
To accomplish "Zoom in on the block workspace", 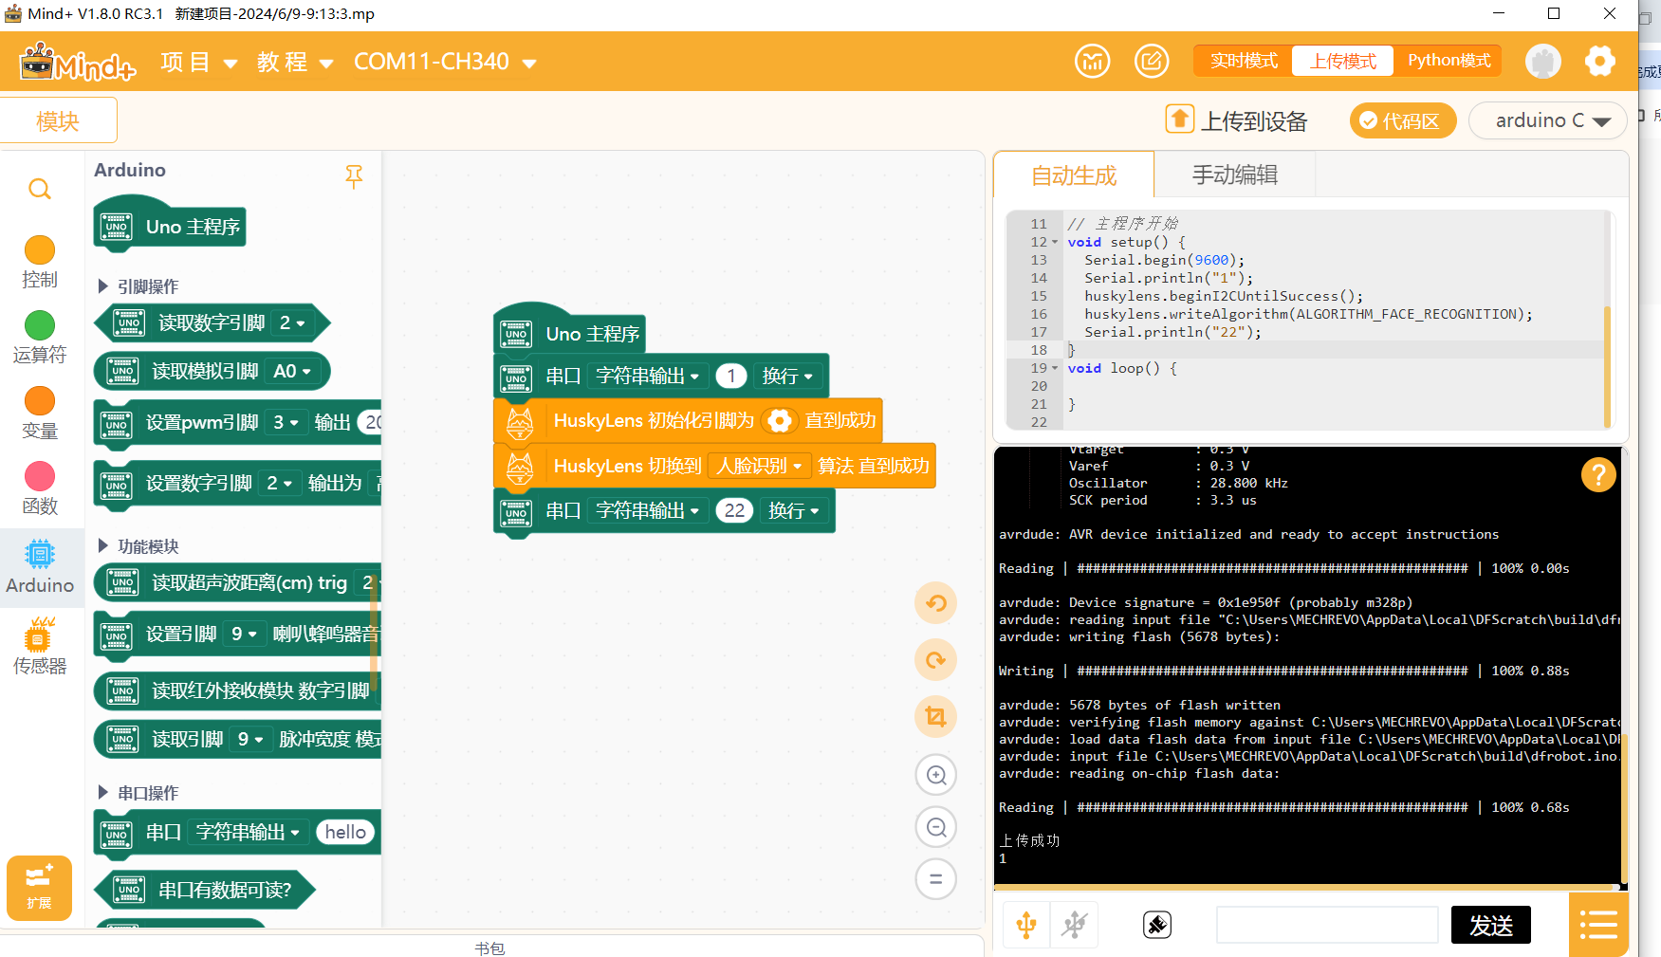I will 935,775.
